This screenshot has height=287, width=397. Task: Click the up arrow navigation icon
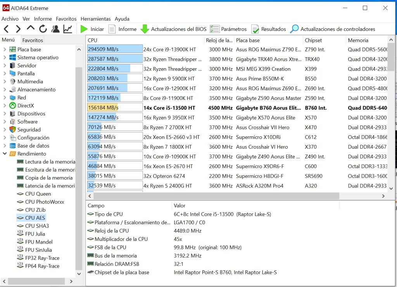31,28
